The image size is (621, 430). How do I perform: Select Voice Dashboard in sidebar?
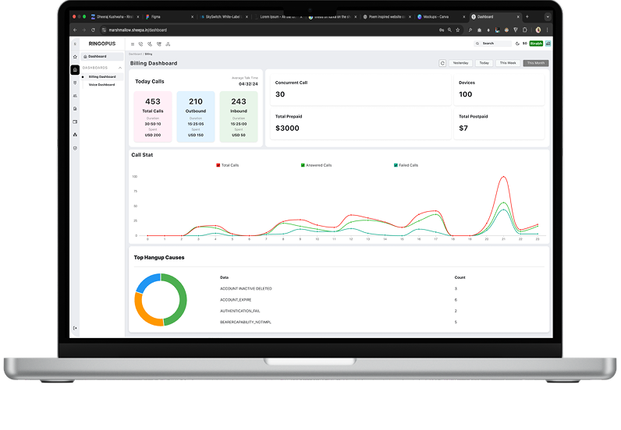point(101,85)
